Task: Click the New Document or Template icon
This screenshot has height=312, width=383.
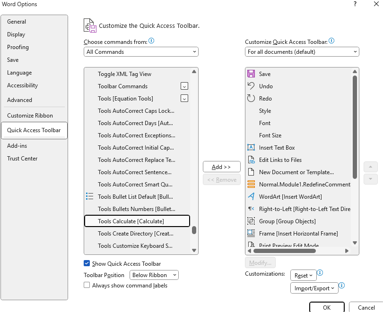Action: (251, 172)
